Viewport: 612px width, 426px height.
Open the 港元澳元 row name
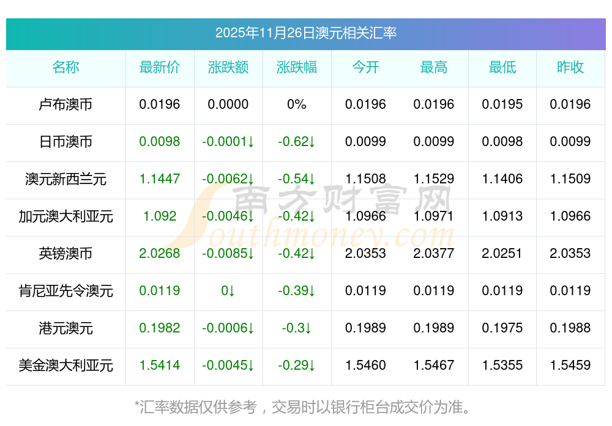click(65, 328)
